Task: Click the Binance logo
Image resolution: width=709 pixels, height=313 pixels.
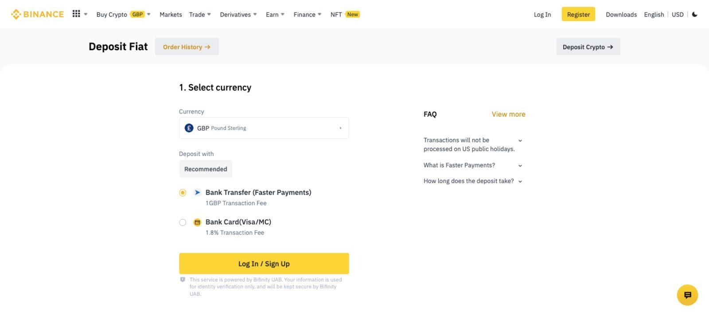Action: [x=37, y=14]
